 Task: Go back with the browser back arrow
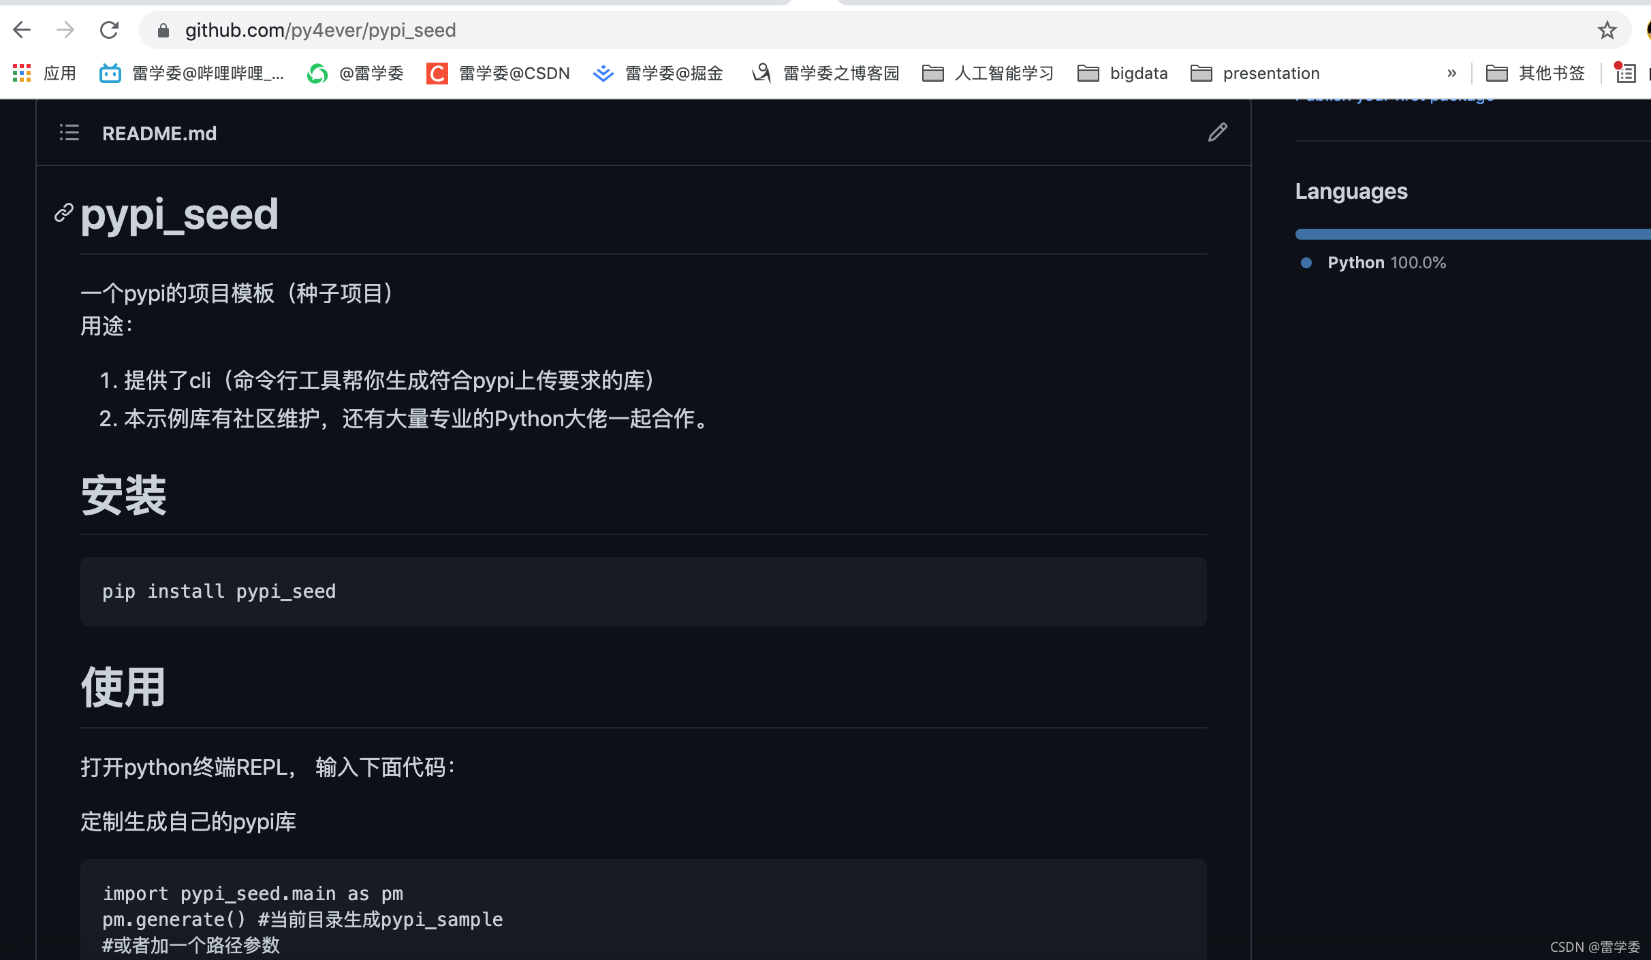22,30
